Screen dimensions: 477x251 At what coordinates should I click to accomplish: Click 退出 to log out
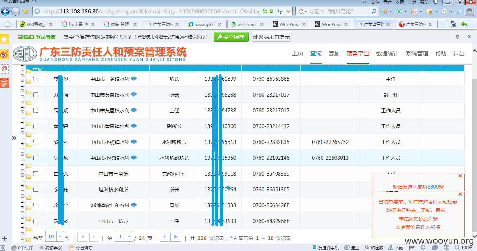tap(459, 54)
